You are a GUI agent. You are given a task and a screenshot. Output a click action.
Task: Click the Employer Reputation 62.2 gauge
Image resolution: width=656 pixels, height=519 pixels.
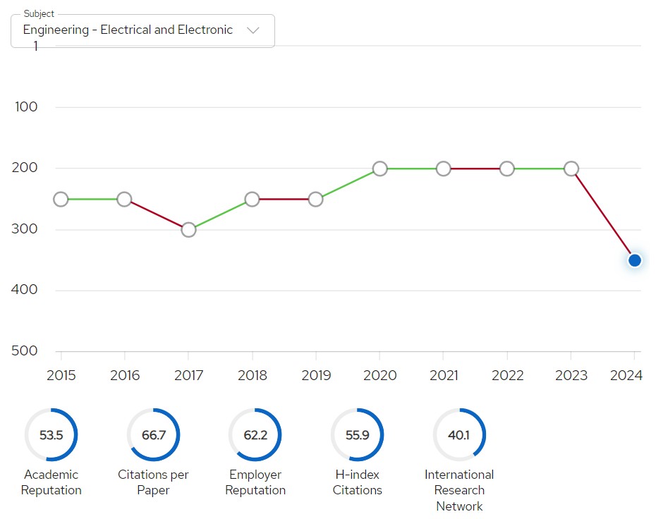tap(255, 435)
